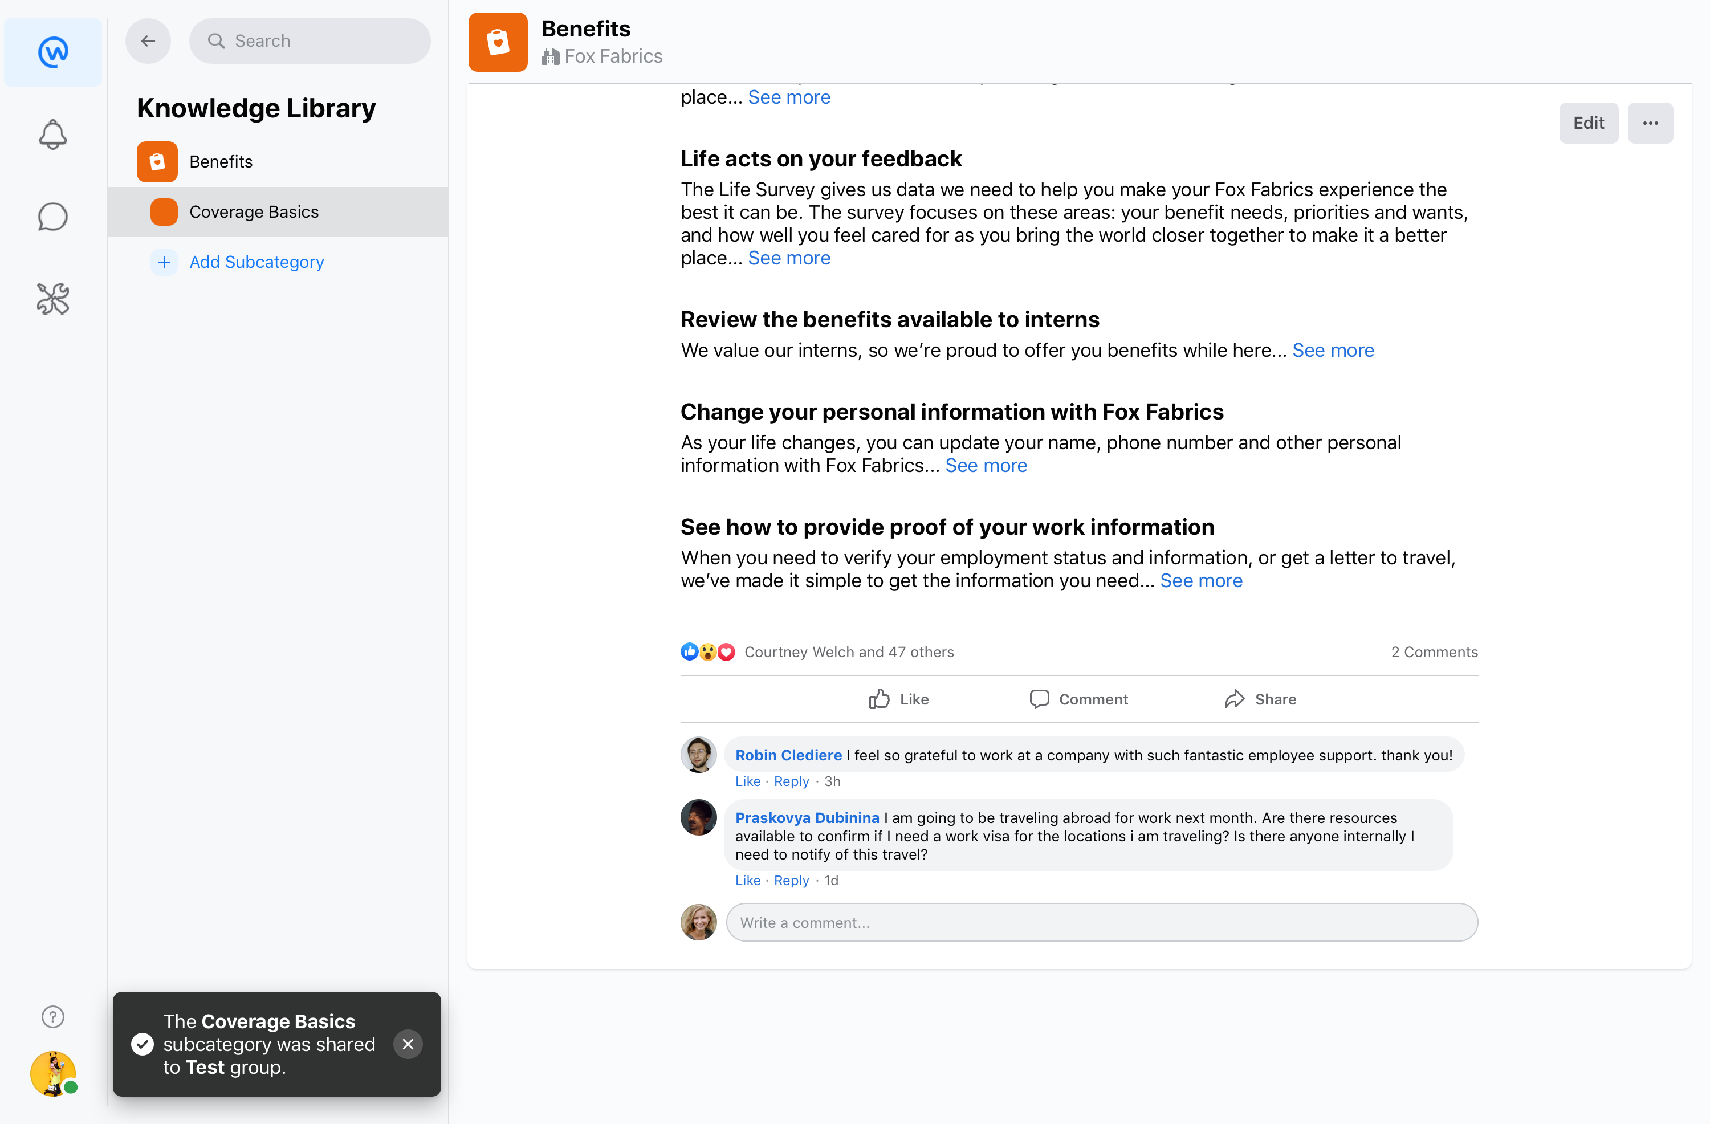Viewport: 1710px width, 1124px height.
Task: Open the notifications bell
Action: pos(53,135)
